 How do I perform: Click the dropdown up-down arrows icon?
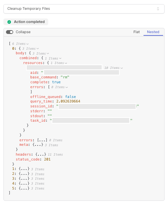point(158,9)
